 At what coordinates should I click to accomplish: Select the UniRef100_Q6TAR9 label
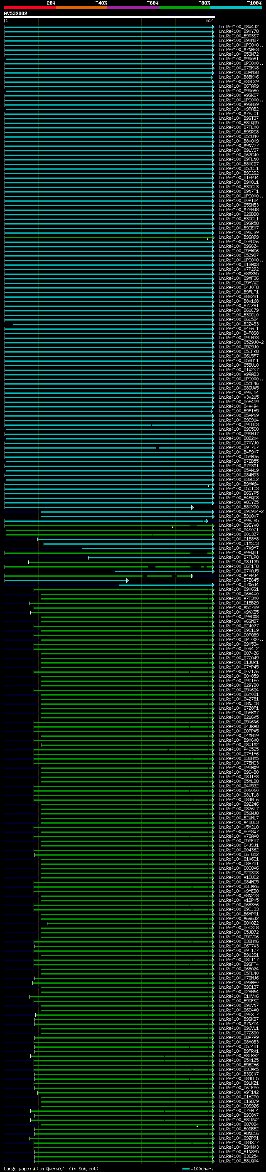pyautogui.click(x=239, y=86)
